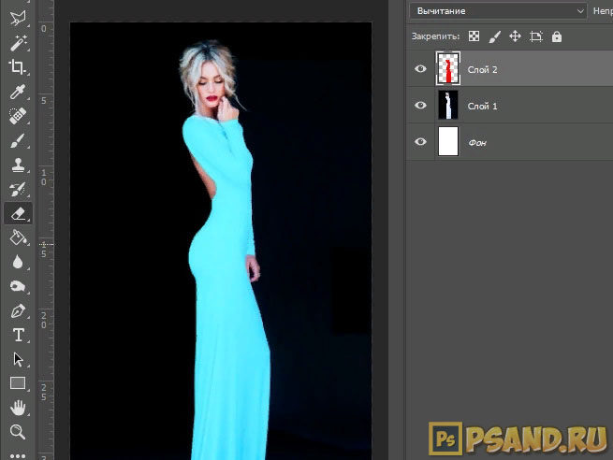
Task: Select the Zoom tool
Action: [x=18, y=432]
